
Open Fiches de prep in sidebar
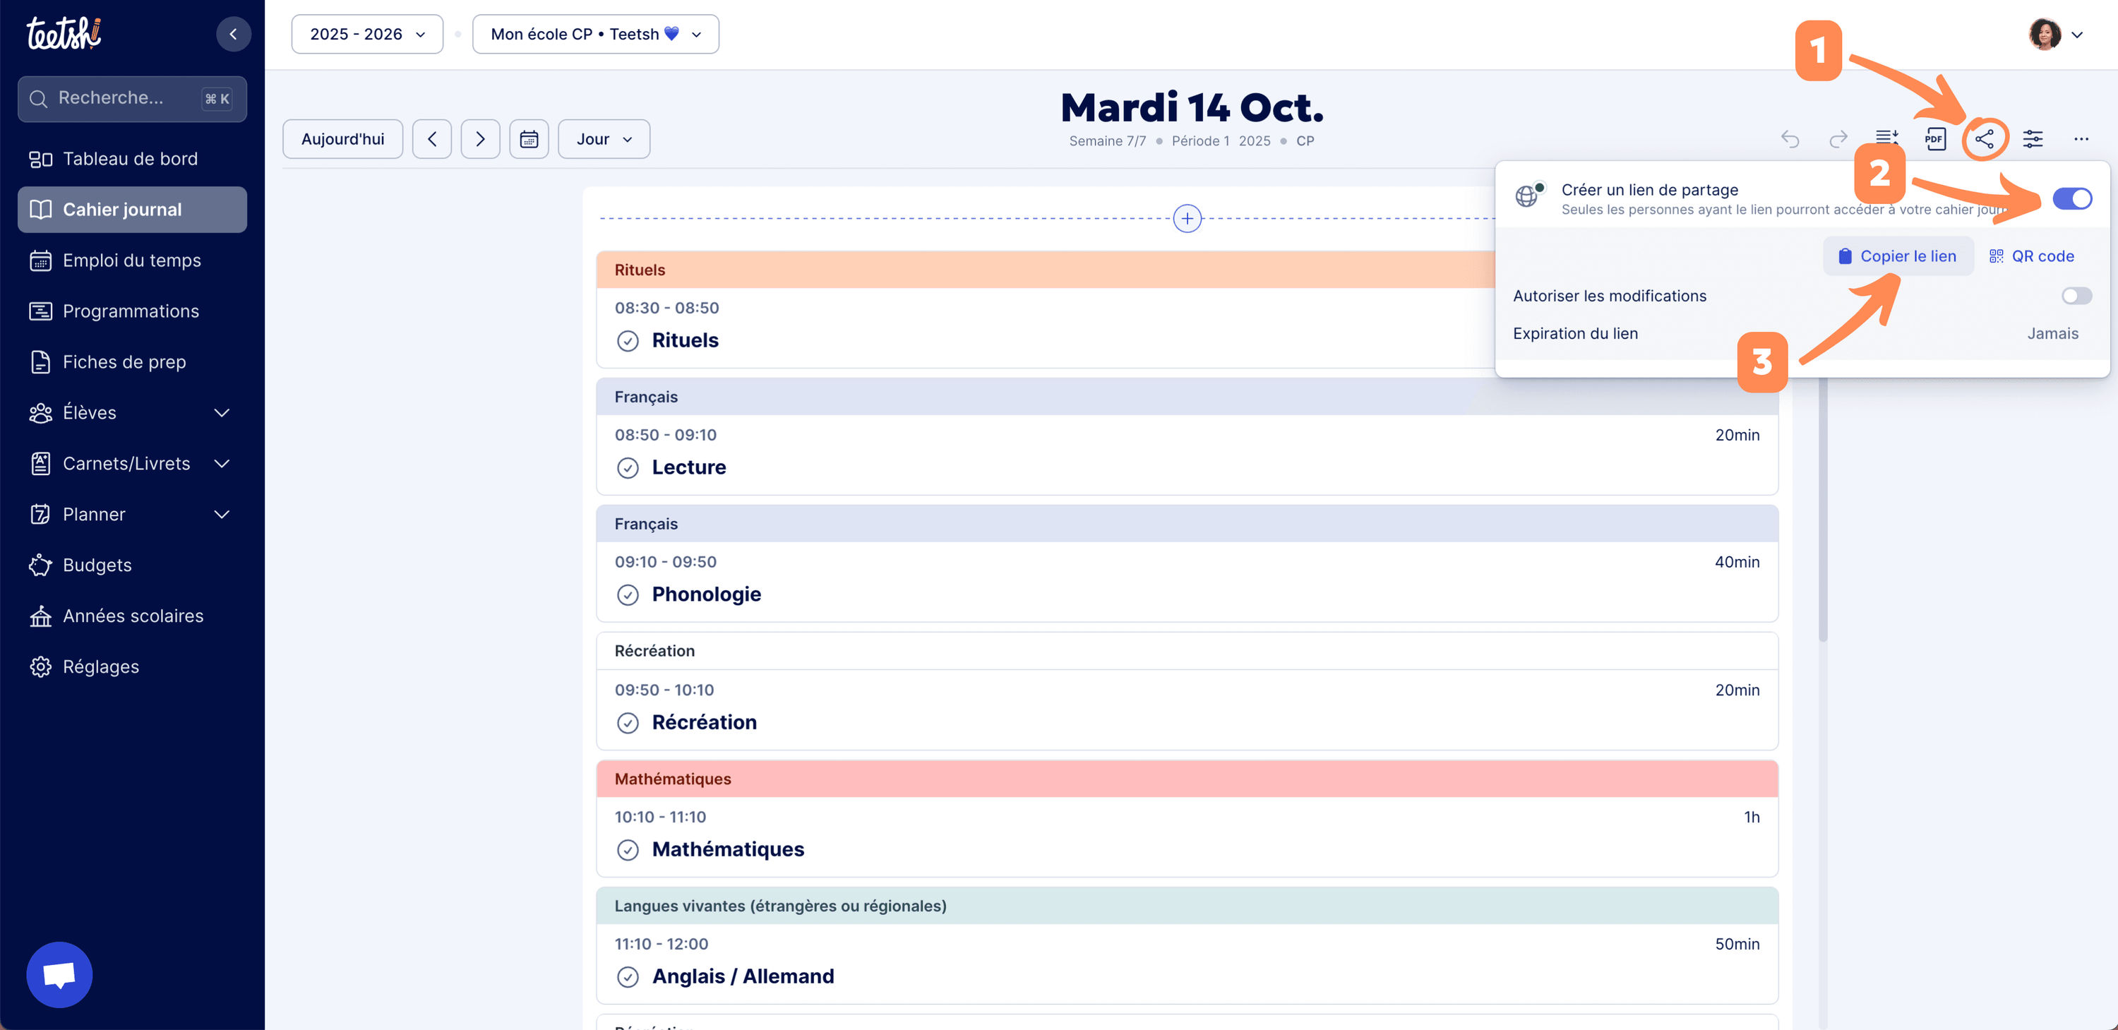(x=124, y=361)
